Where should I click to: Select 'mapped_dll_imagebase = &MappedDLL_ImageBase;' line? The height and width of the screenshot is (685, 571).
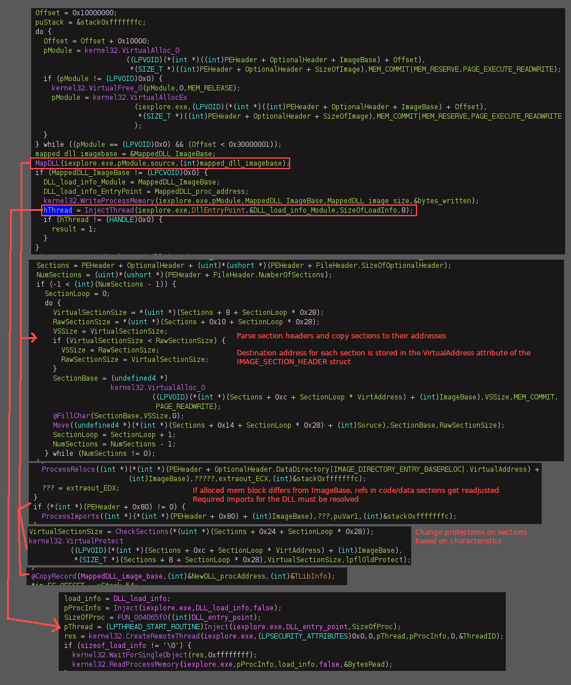(x=125, y=154)
